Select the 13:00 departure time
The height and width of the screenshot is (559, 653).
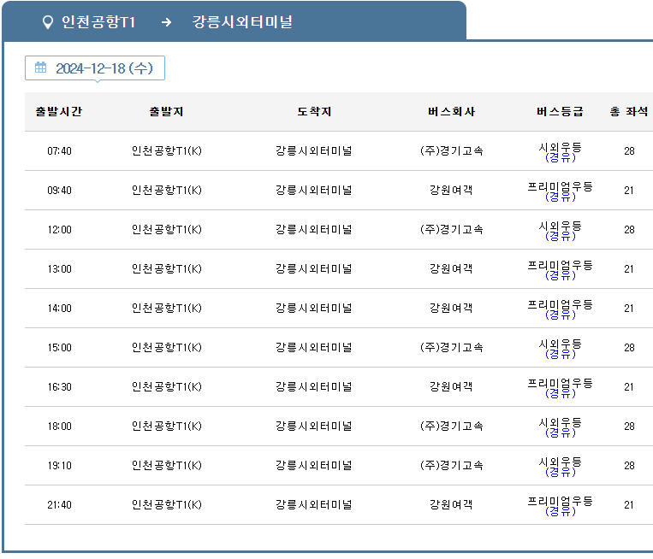(x=59, y=269)
